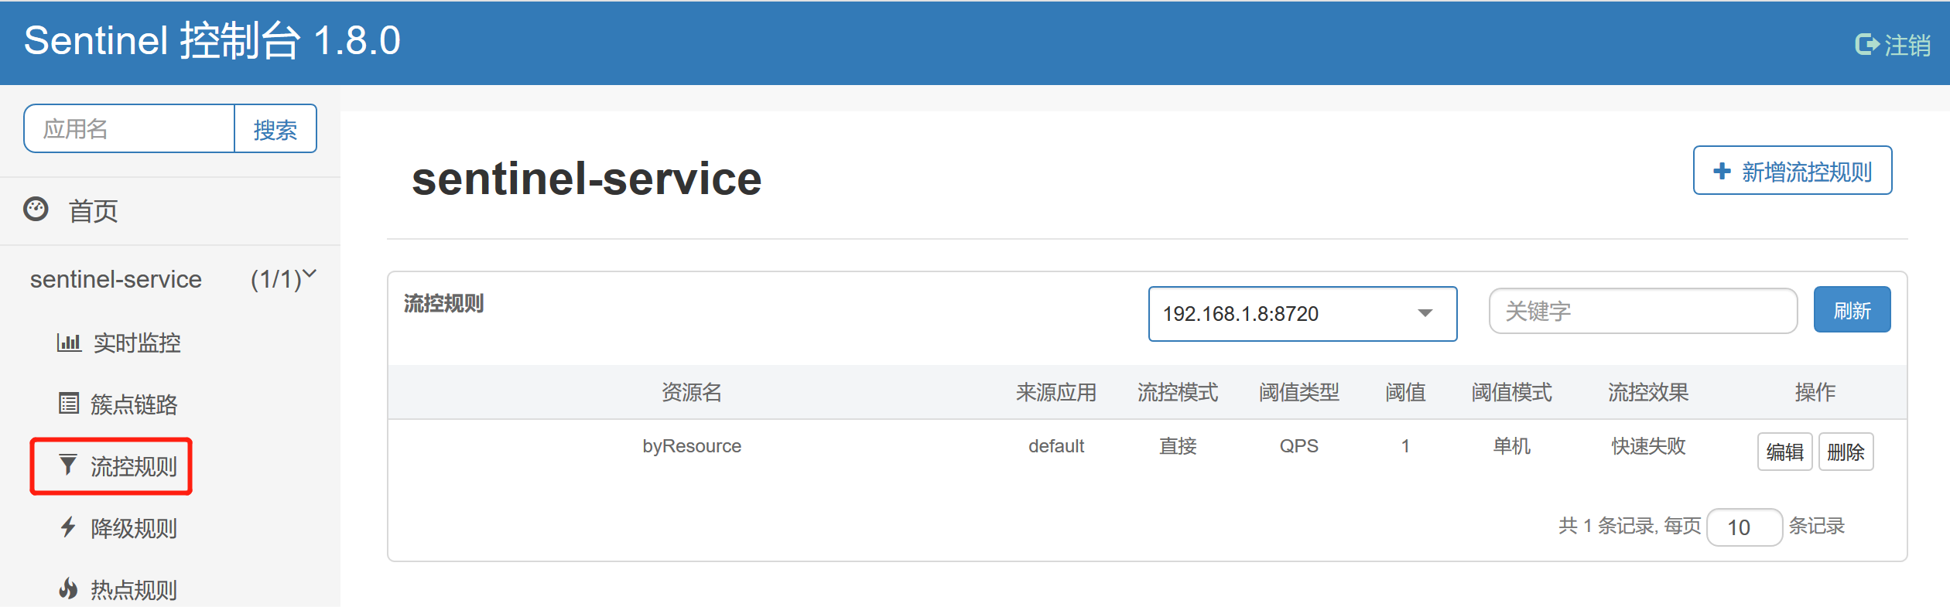This screenshot has width=1950, height=607.
Task: Open the 降级规则 menu item
Action: point(133,528)
